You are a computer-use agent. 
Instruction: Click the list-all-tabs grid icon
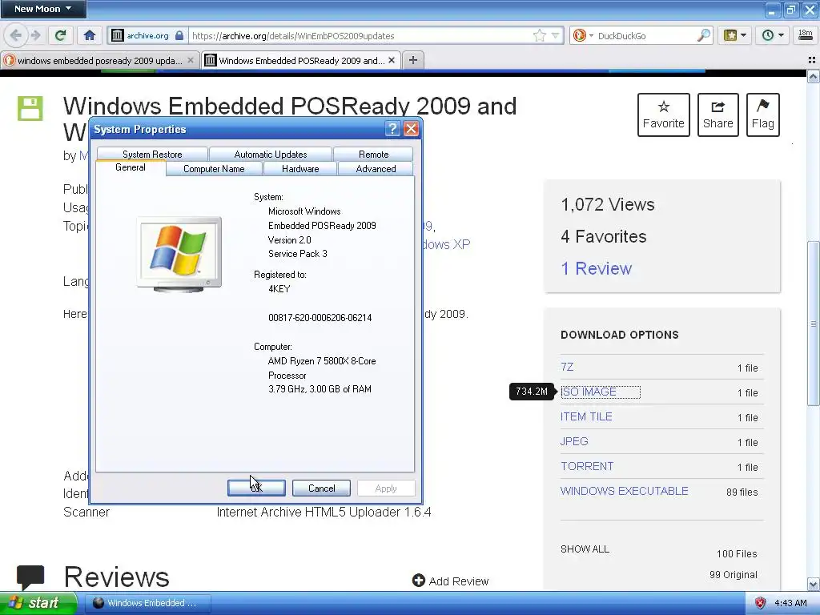812,60
